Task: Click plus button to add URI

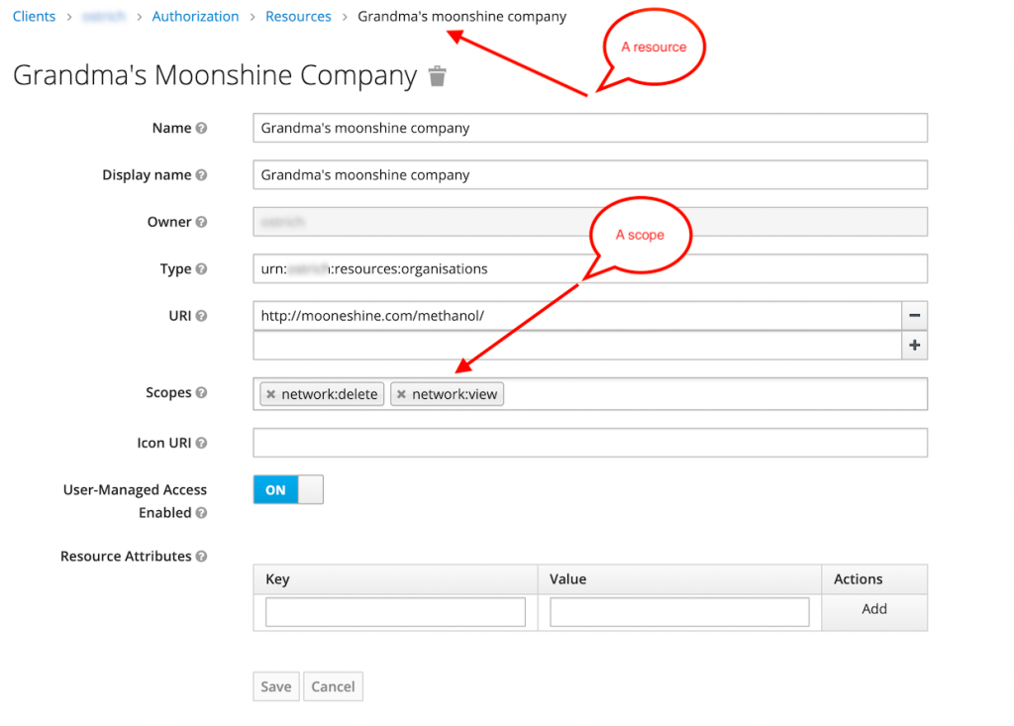Action: click(914, 346)
